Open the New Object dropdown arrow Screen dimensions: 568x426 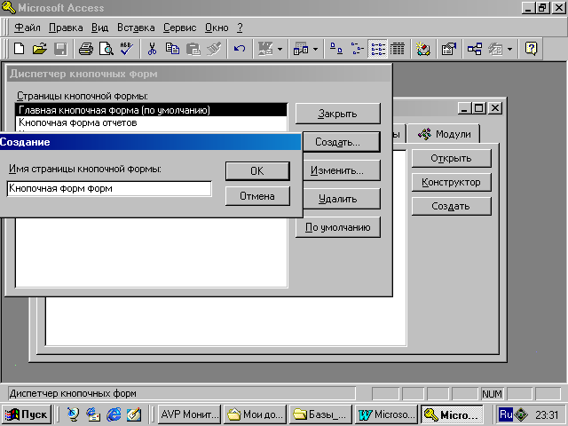point(509,49)
